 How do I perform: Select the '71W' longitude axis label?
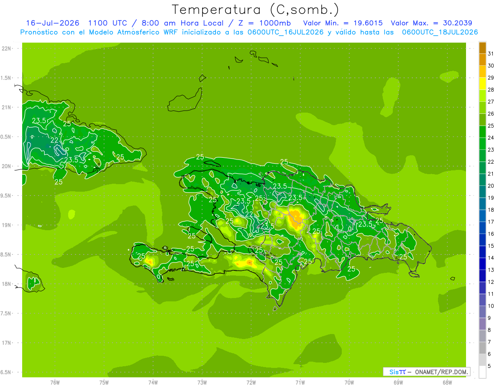click(x=300, y=382)
